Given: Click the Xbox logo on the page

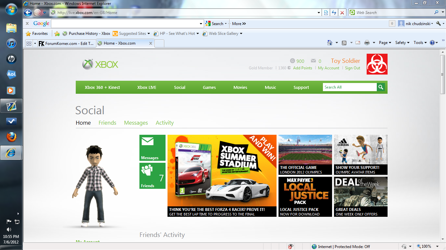Looking at the screenshot, I should pos(100,64).
